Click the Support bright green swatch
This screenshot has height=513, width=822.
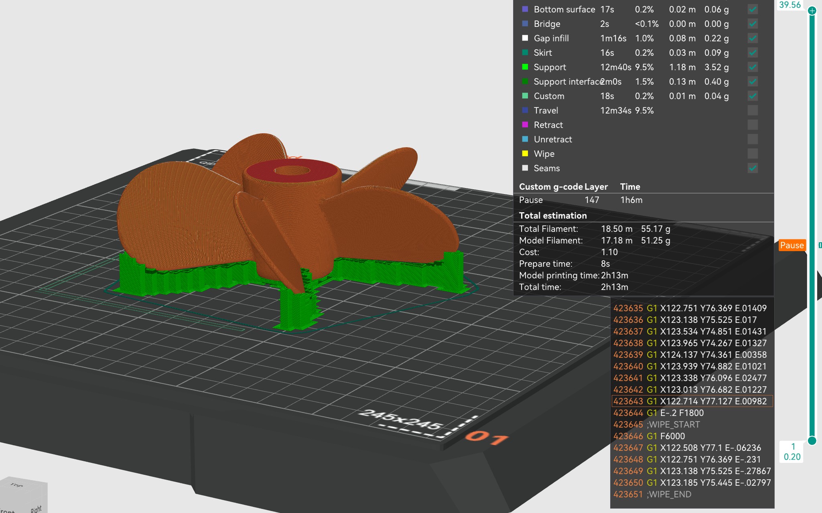tap(525, 67)
